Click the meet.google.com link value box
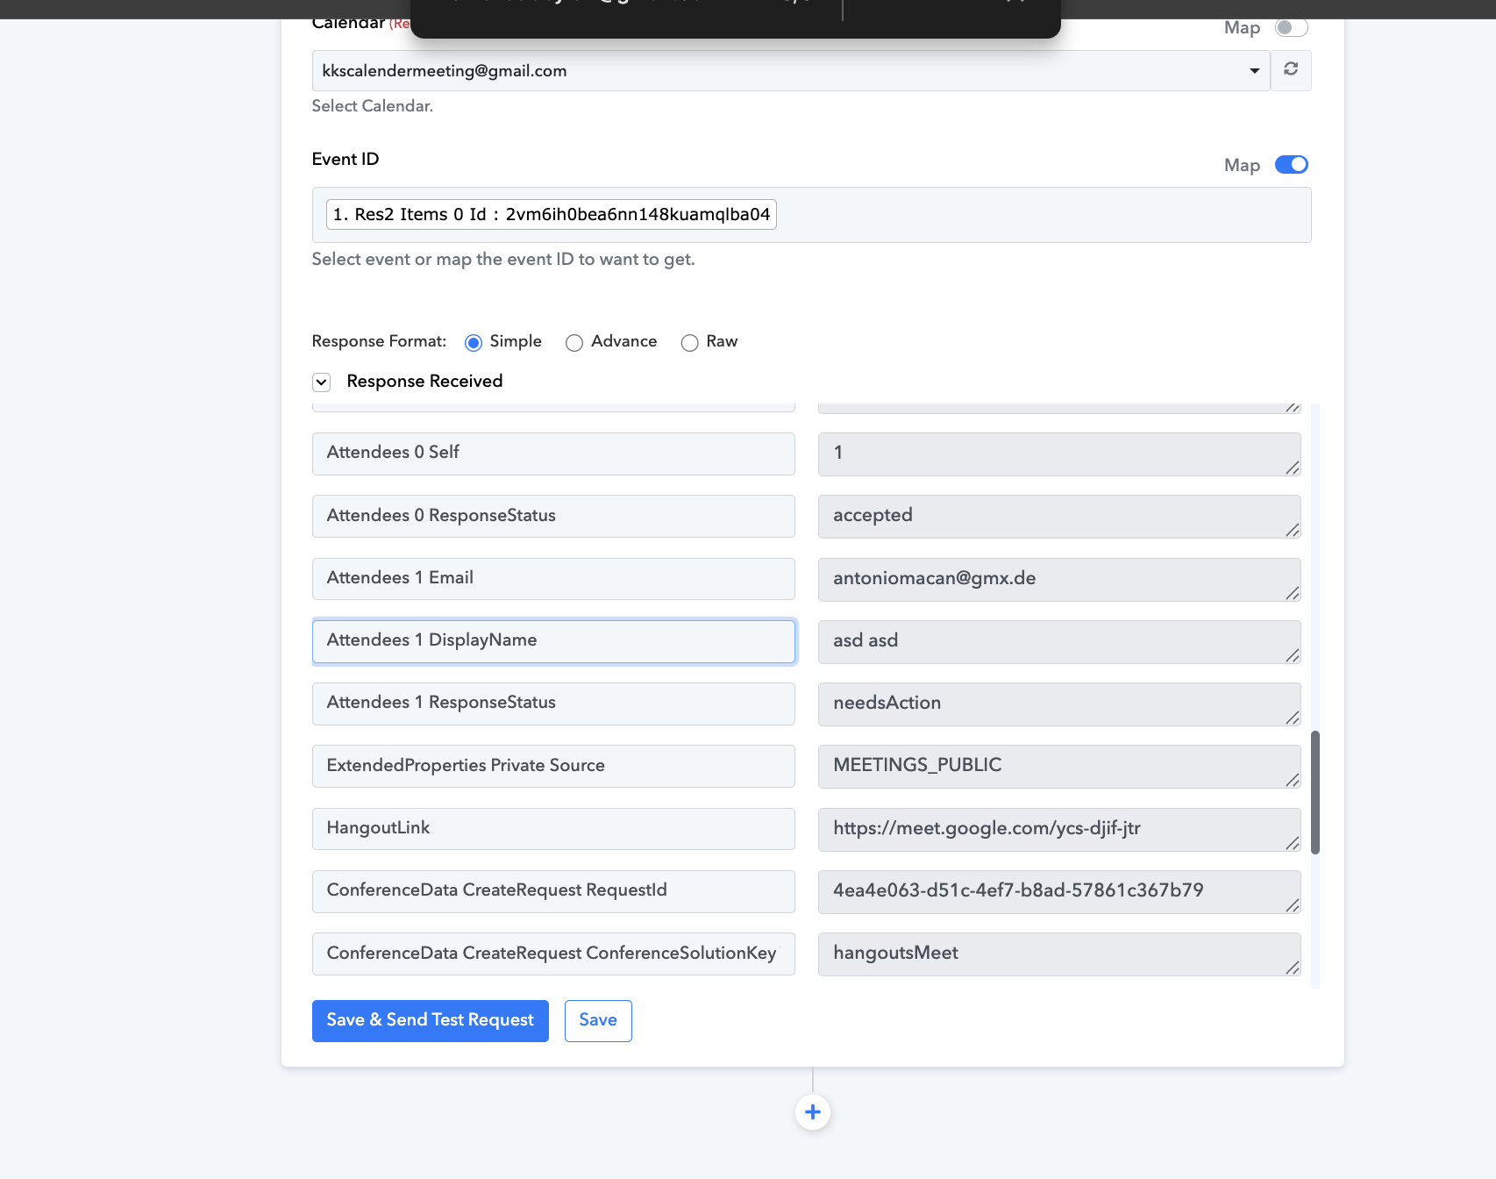This screenshot has width=1496, height=1179. [x=1059, y=830]
